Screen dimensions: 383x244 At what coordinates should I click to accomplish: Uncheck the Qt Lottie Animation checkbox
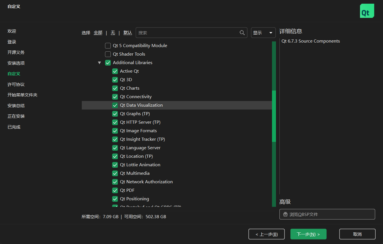[115, 165]
